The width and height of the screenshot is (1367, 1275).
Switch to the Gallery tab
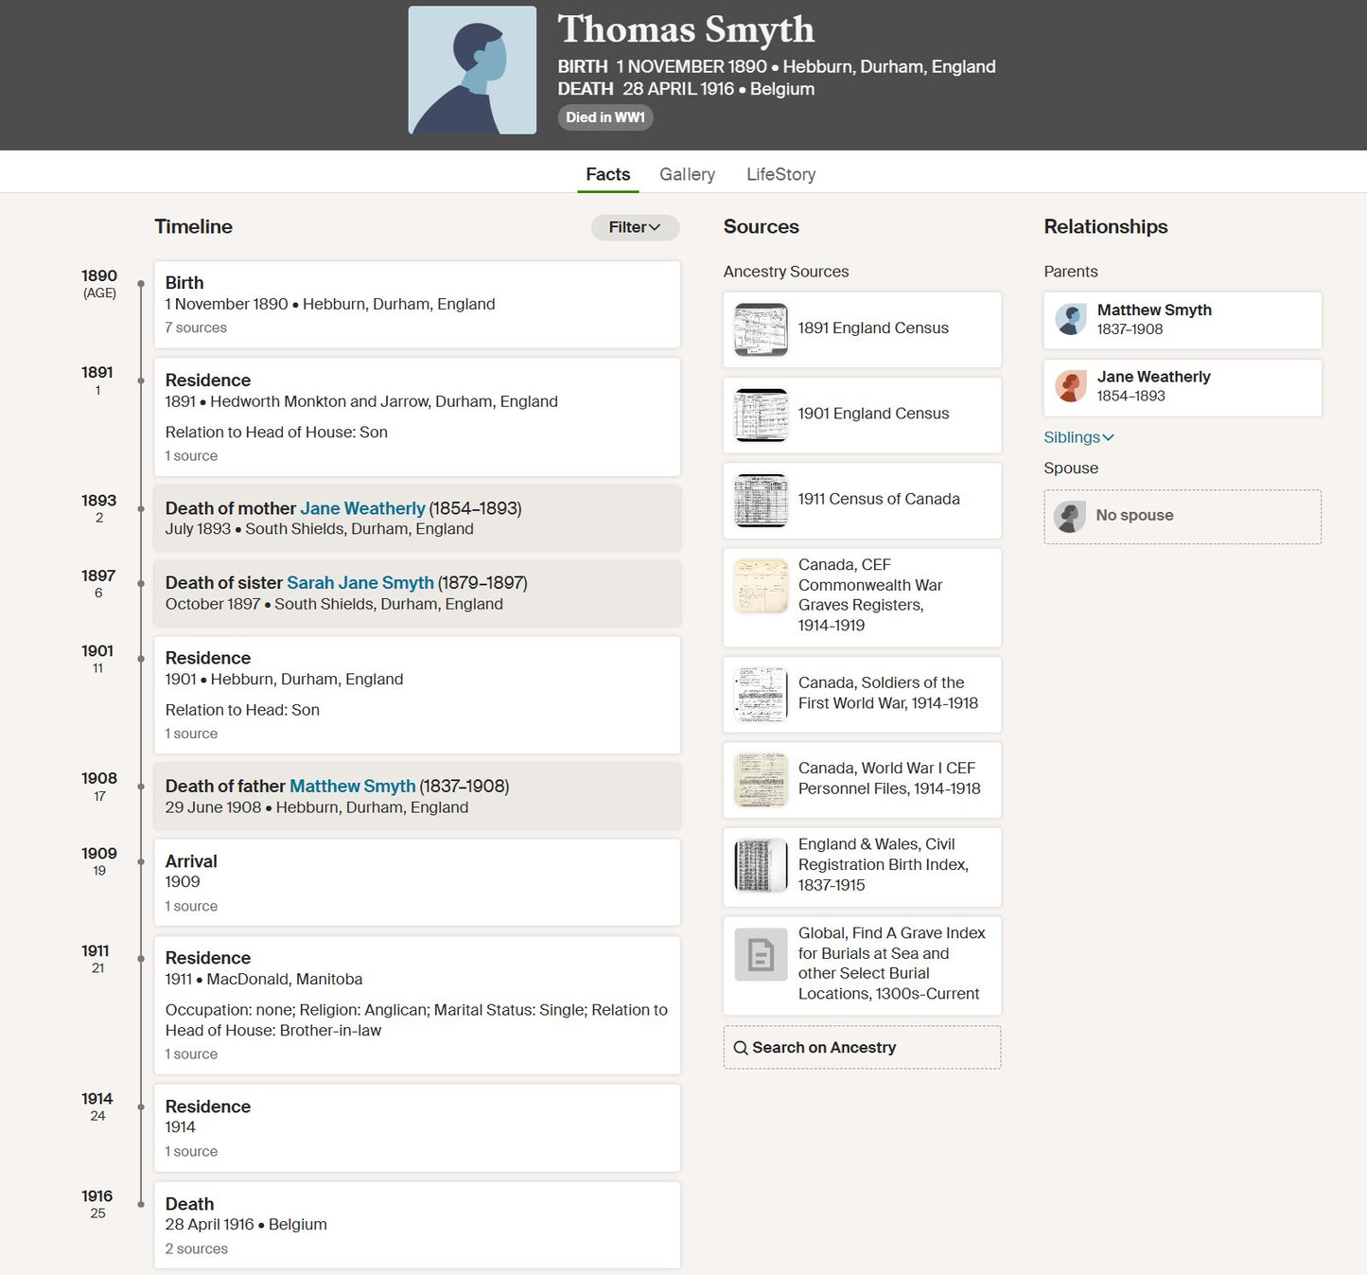(x=687, y=174)
